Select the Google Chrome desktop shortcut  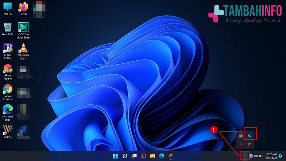point(8,92)
